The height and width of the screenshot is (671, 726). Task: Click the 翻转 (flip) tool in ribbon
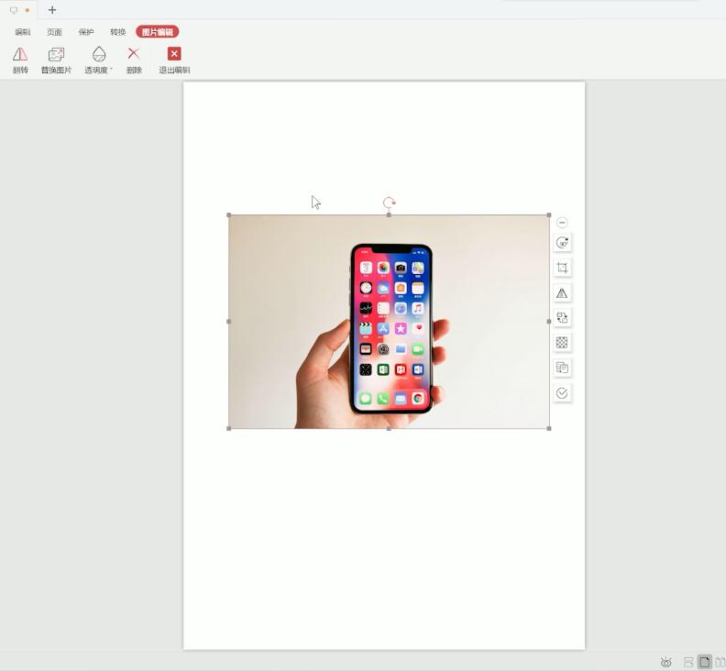point(20,60)
